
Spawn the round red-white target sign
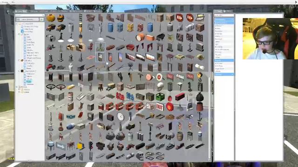point(160,77)
